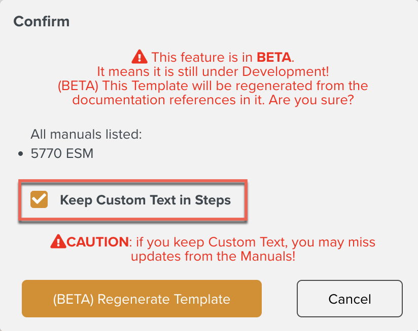This screenshot has width=418, height=331.
Task: Click the alert triangle before the Manuals caution message
Action: coord(59,241)
